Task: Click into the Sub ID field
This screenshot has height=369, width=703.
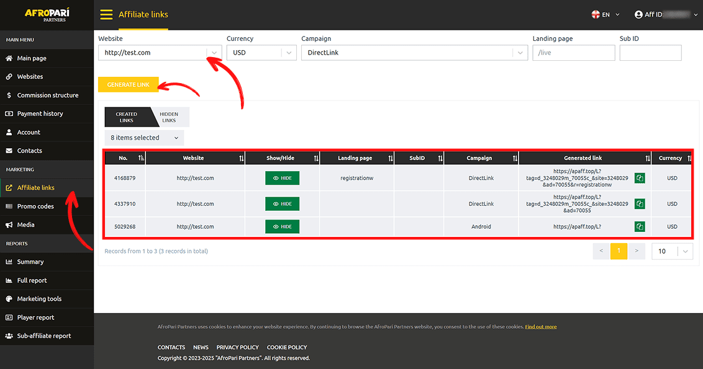Action: pyautogui.click(x=650, y=53)
